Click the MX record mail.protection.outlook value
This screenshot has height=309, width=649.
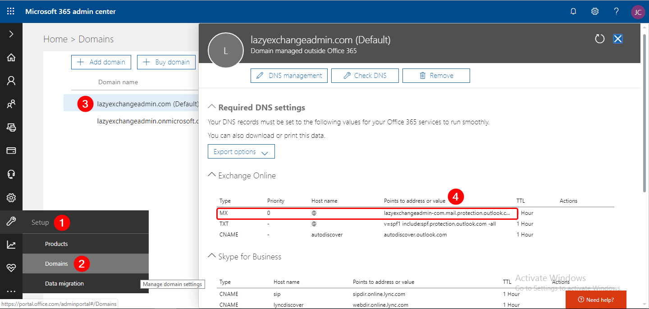(447, 213)
